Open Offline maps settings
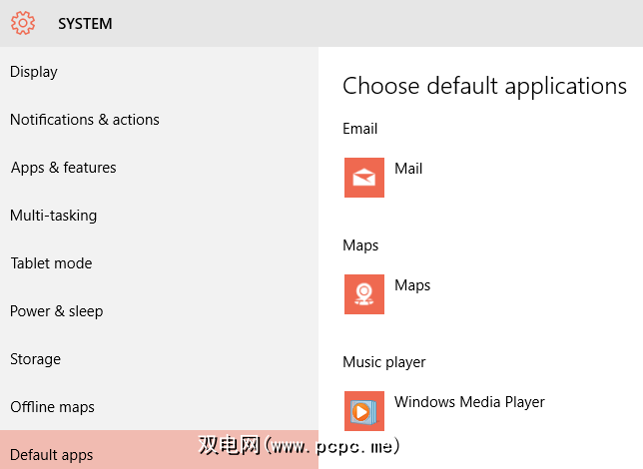 click(x=53, y=407)
